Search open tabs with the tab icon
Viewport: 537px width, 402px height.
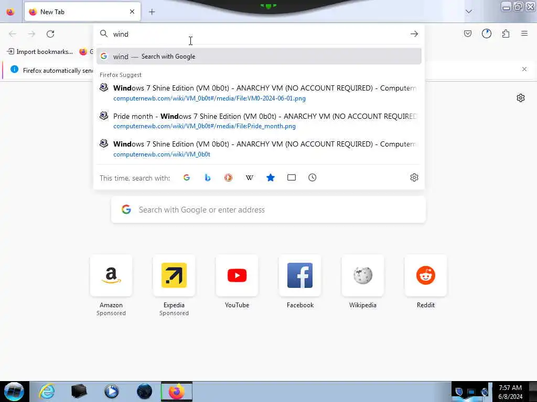[292, 177]
